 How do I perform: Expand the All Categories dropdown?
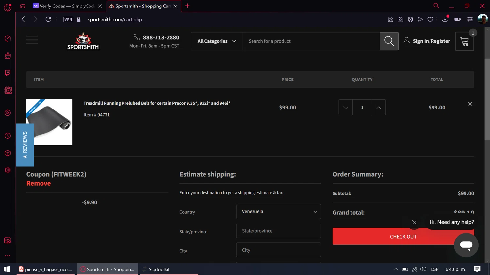[x=217, y=41]
